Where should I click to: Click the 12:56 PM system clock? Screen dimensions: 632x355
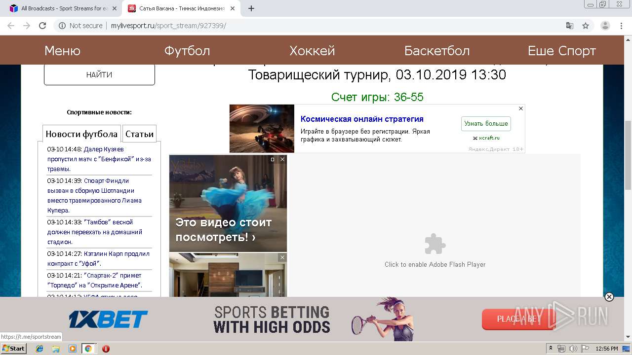pyautogui.click(x=607, y=349)
